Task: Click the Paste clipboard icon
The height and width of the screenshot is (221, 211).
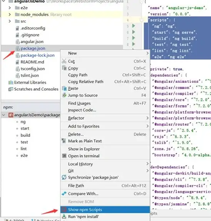Action: 64,89
